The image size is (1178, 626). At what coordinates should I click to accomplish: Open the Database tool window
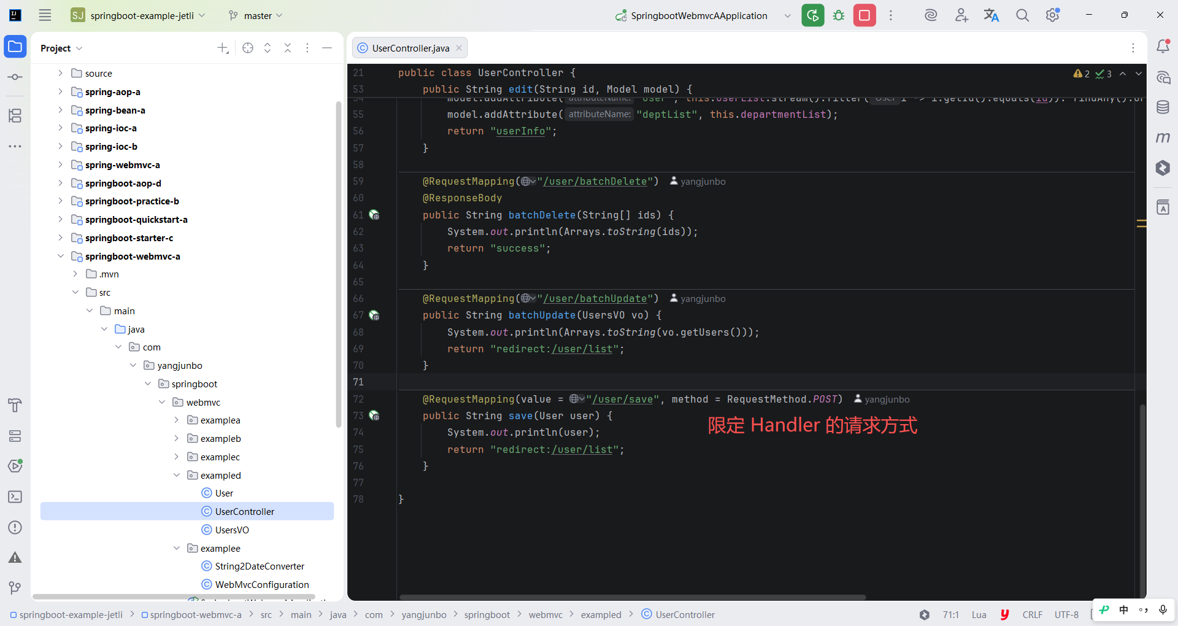pos(1163,107)
